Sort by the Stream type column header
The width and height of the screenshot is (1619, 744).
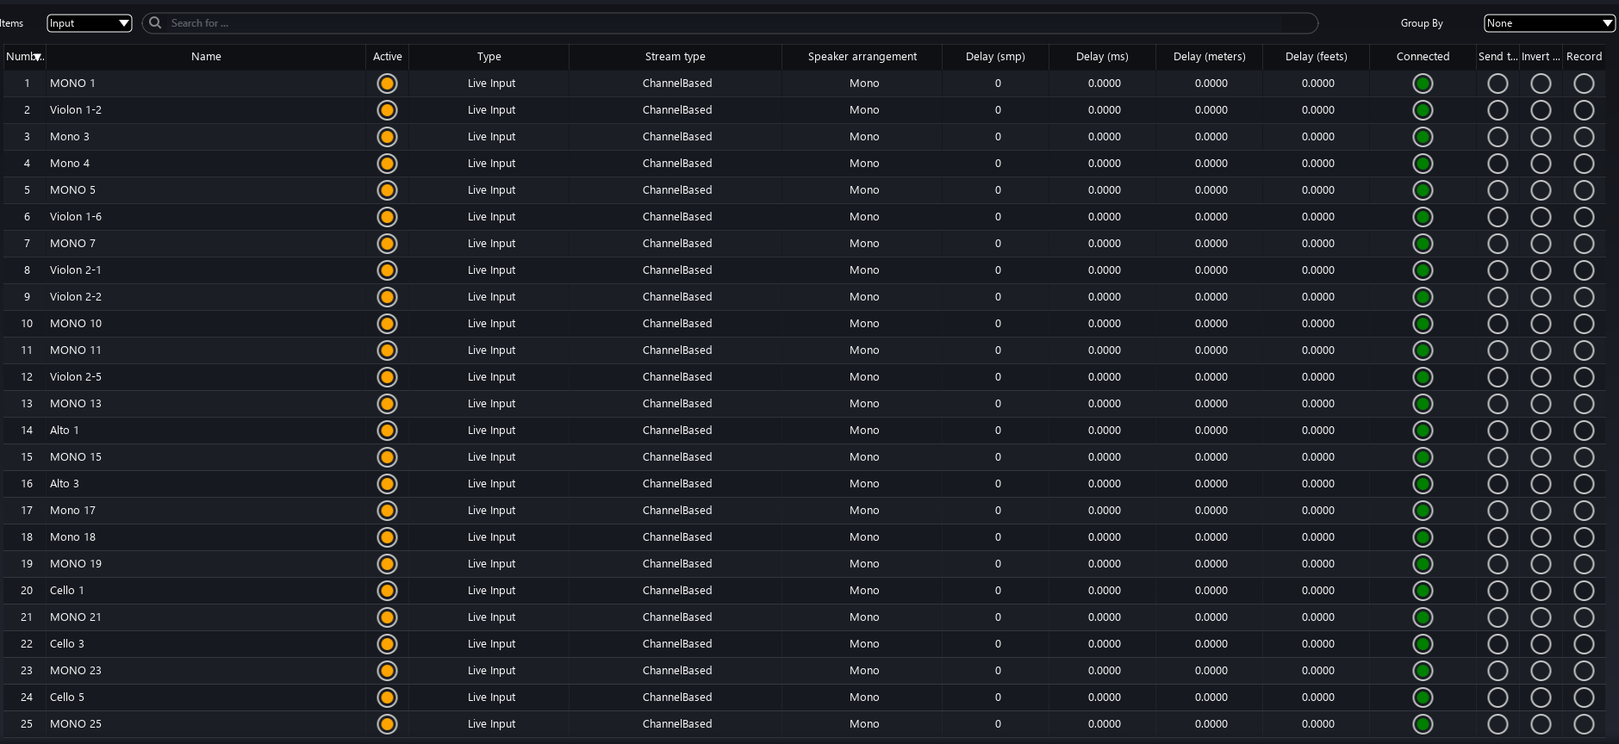[x=675, y=57]
